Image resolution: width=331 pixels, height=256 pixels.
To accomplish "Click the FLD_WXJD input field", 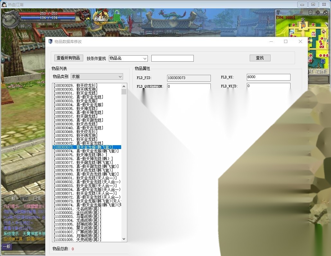I will (268, 86).
